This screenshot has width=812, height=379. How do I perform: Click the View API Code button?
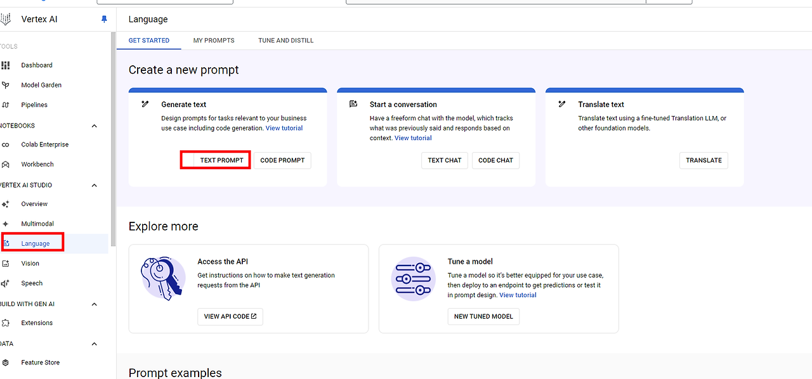tap(230, 316)
